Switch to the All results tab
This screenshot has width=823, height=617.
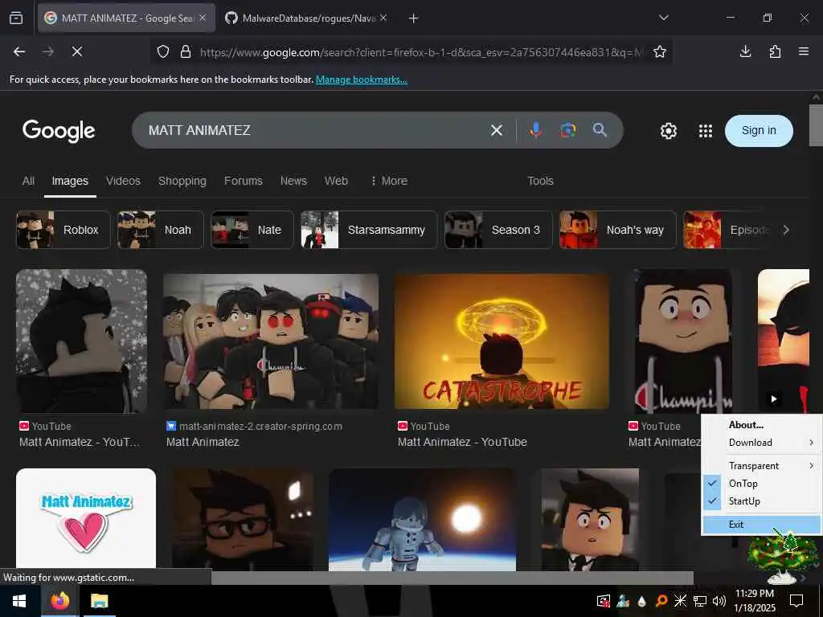pos(28,181)
